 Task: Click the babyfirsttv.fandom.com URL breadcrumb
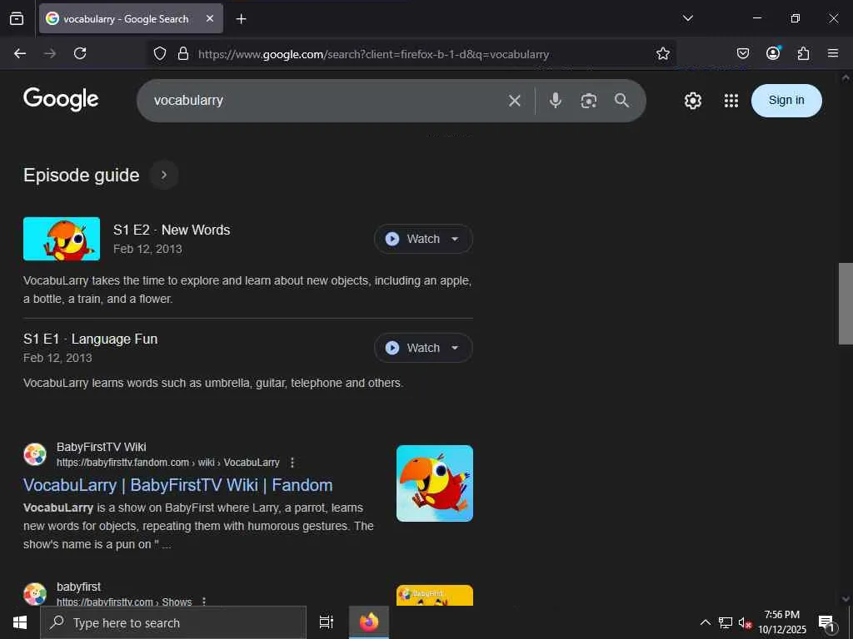(168, 463)
